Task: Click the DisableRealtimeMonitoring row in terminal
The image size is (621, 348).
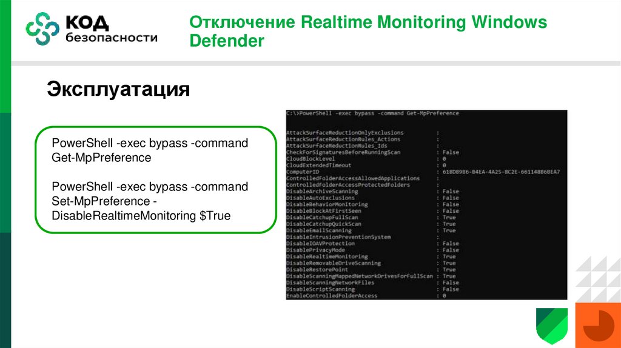Action: (371, 256)
